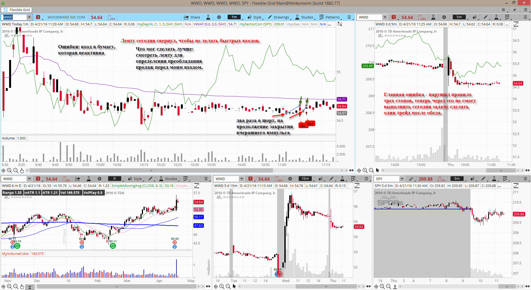Zoom out on the main 1m chart
531x290 pixels.
[x=15, y=170]
